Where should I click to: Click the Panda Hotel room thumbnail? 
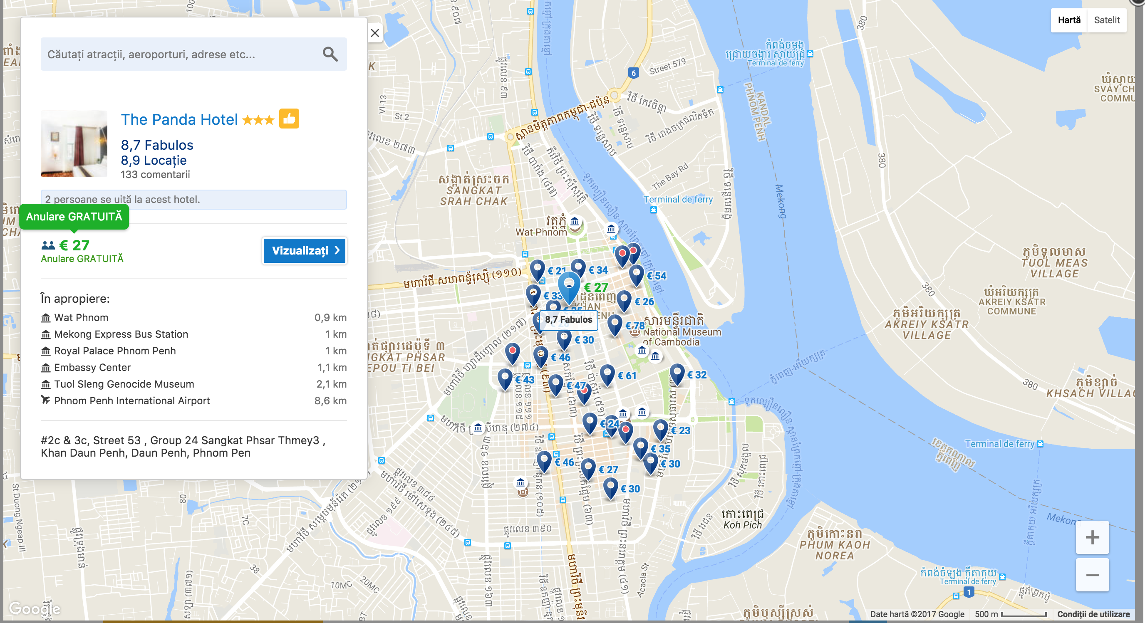(74, 144)
